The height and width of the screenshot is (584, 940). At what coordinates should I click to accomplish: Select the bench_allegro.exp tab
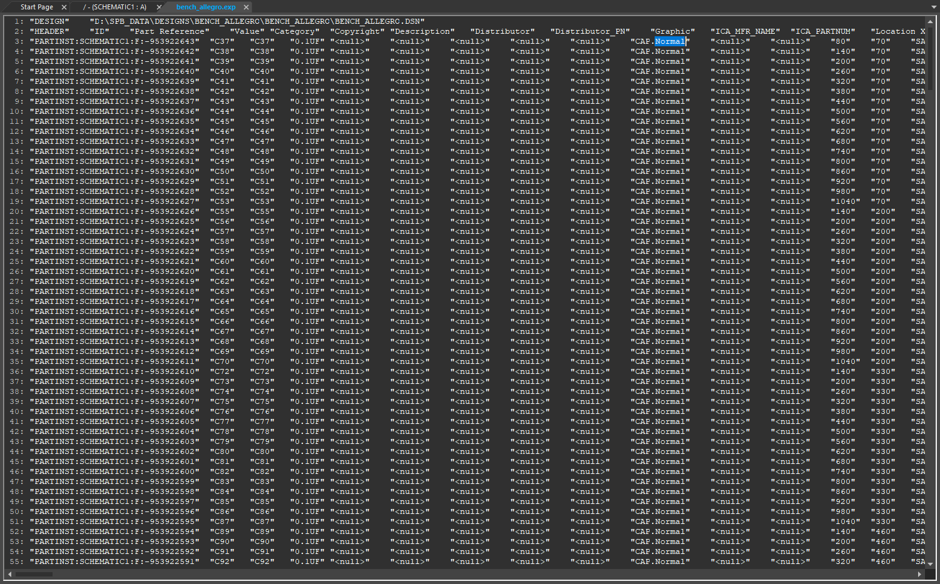tap(206, 8)
